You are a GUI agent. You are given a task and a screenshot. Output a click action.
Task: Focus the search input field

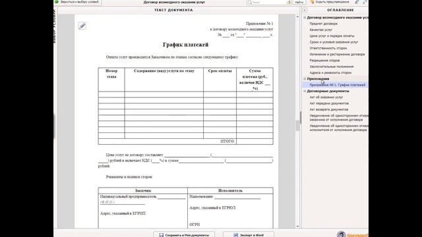[x=269, y=2]
